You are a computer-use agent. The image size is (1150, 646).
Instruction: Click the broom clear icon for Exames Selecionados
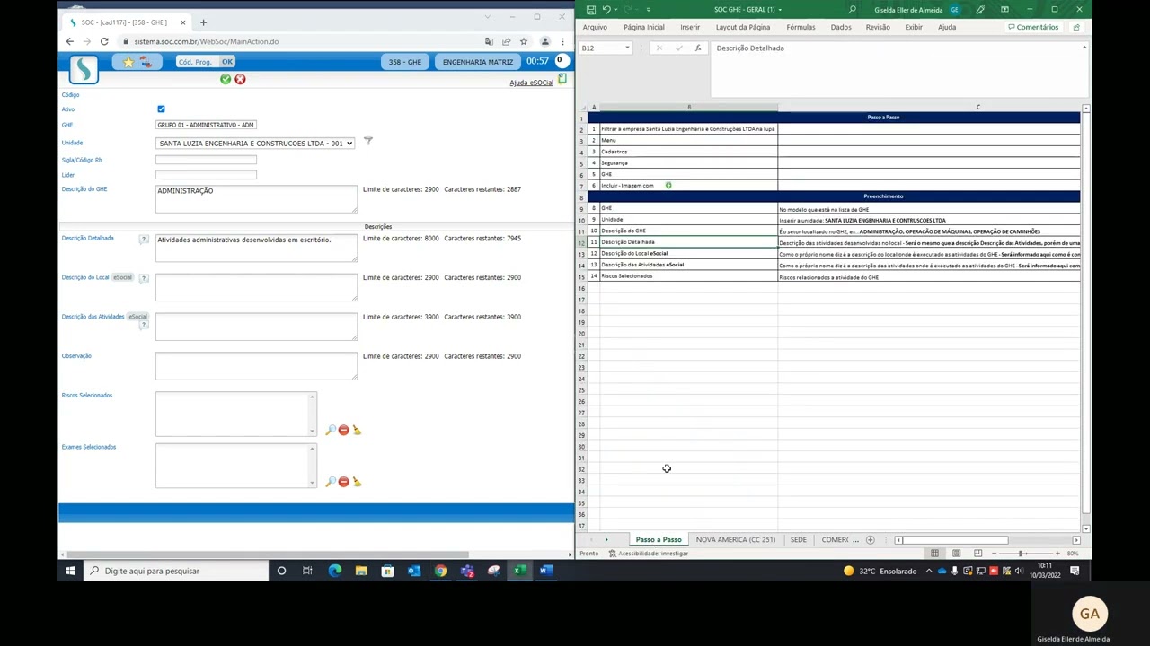(357, 482)
